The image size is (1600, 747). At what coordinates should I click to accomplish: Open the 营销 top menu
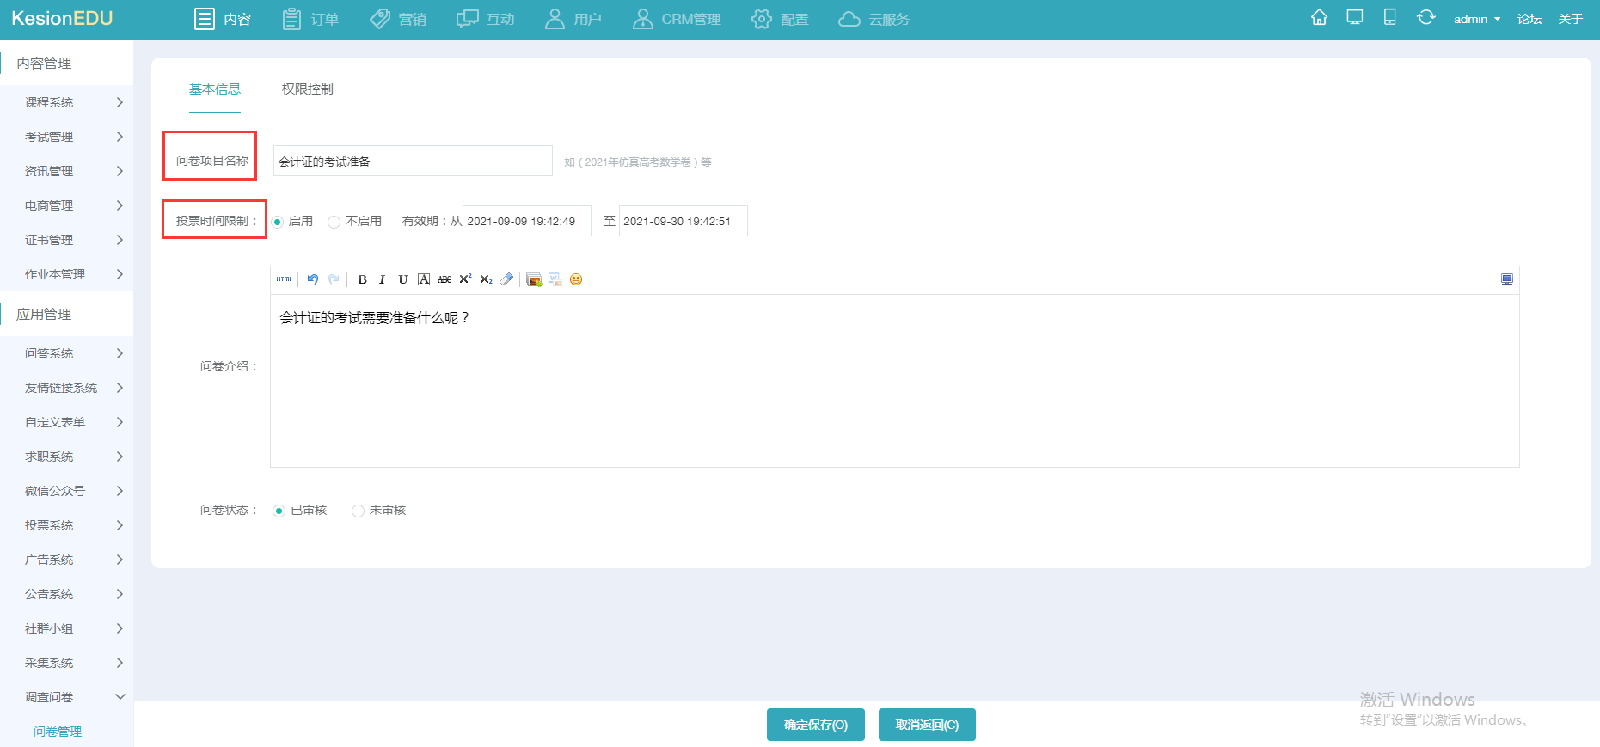click(x=398, y=19)
